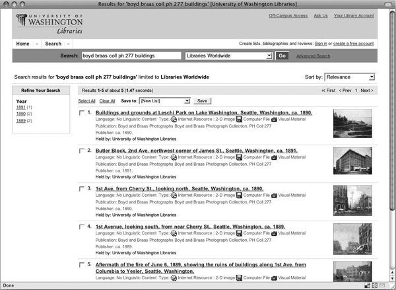Open the Advanced Search link

coord(313,56)
